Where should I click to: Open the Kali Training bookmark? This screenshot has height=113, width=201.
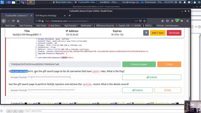[x=24, y=26]
